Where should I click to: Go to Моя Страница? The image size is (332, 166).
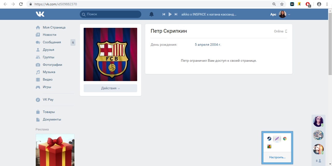pos(54,27)
